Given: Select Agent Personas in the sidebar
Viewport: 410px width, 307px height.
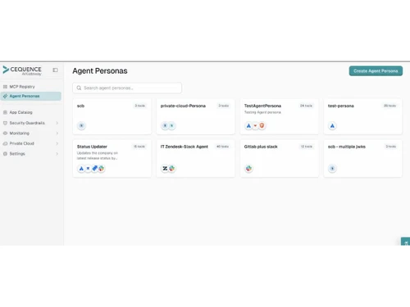Looking at the screenshot, I should click(x=30, y=96).
